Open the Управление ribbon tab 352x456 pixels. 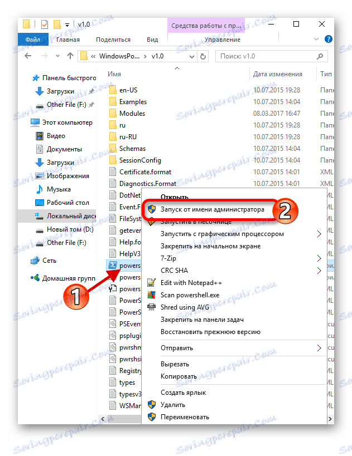coord(223,40)
